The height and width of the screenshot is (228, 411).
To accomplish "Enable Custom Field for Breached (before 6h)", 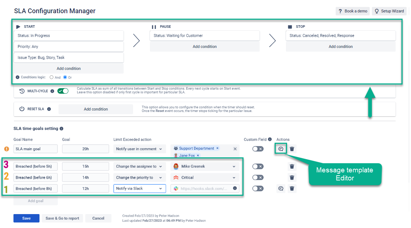I will click(258, 177).
